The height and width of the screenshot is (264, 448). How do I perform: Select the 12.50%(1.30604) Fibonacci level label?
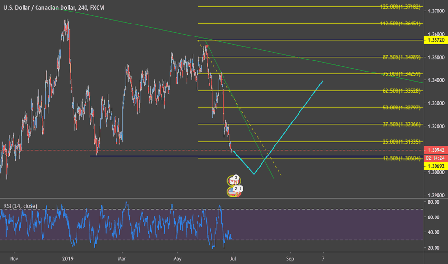pyautogui.click(x=401, y=158)
